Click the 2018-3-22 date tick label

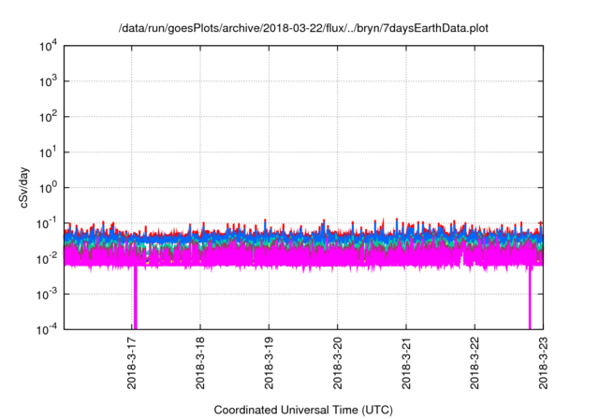[x=475, y=363]
